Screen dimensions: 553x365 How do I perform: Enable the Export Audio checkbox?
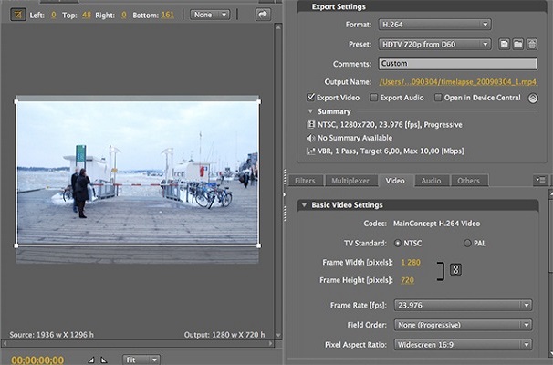[373, 97]
